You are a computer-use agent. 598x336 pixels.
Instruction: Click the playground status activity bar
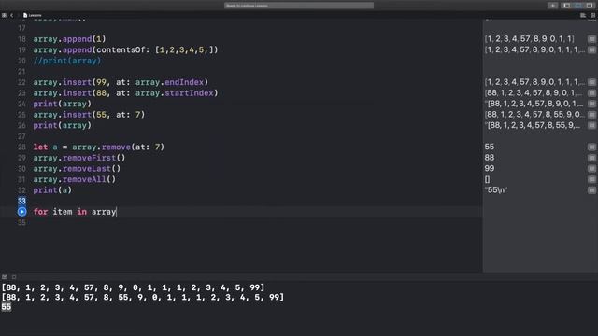(x=299, y=6)
